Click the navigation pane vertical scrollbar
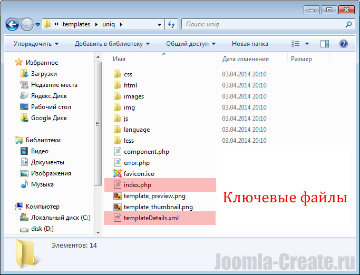Screen dimensions: 360x275 click(x=97, y=123)
